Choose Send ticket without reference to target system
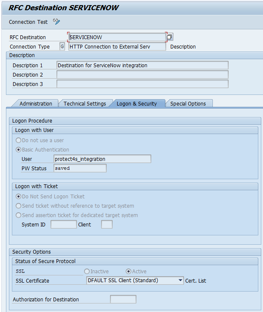The height and width of the screenshot is (312, 263). (x=18, y=206)
